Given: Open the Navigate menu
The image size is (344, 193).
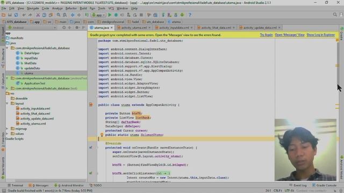Looking at the screenshot, I should [33, 9].
